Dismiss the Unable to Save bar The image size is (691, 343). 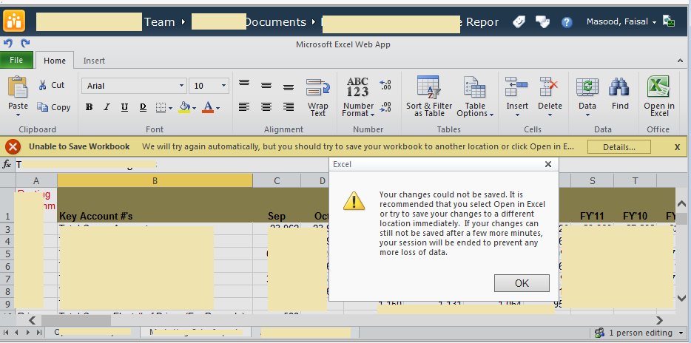[678, 147]
